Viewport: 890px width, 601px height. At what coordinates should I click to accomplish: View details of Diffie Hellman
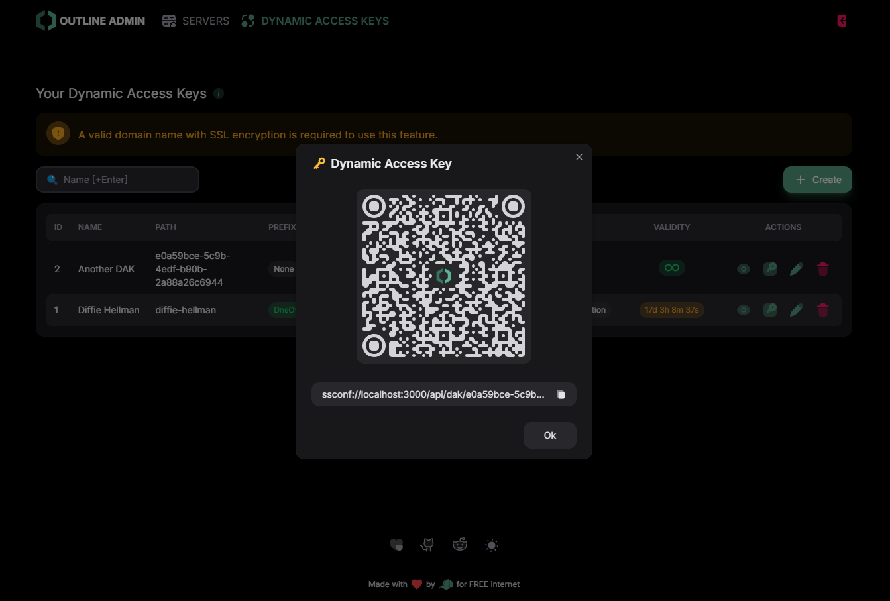point(744,310)
